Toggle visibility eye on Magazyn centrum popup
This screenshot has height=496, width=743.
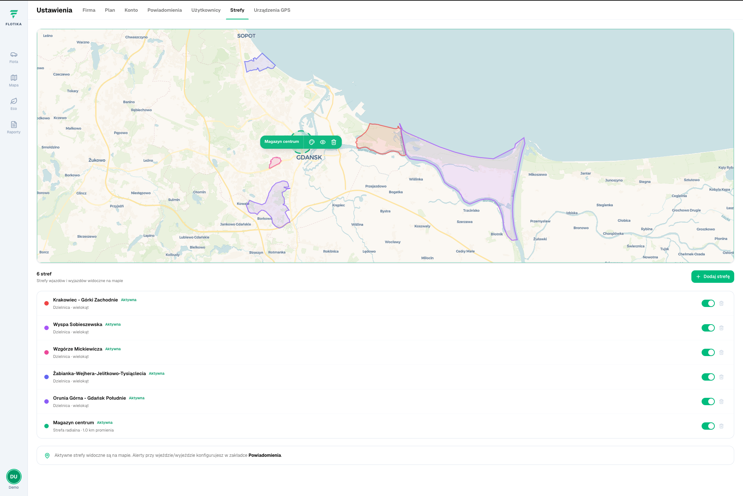(323, 142)
